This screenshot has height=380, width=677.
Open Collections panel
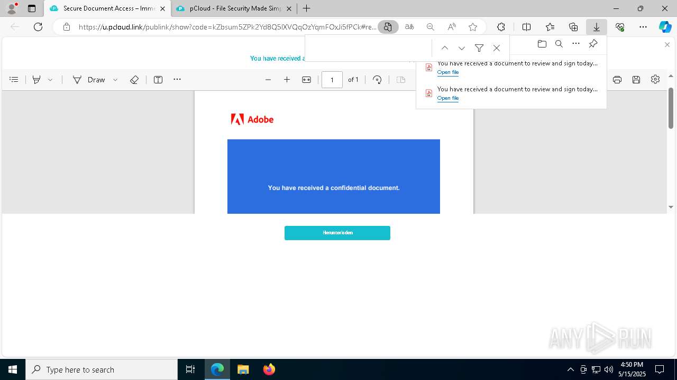tap(573, 27)
